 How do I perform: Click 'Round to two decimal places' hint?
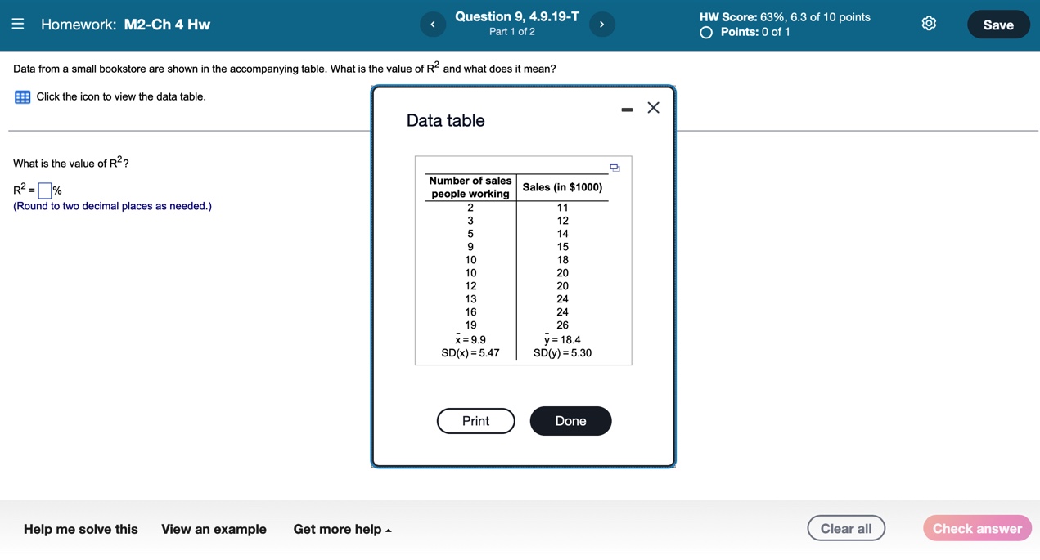pyautogui.click(x=112, y=206)
